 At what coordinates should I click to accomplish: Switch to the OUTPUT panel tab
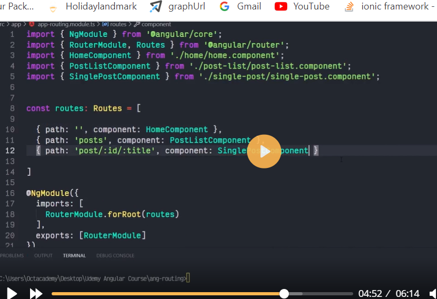pos(43,255)
